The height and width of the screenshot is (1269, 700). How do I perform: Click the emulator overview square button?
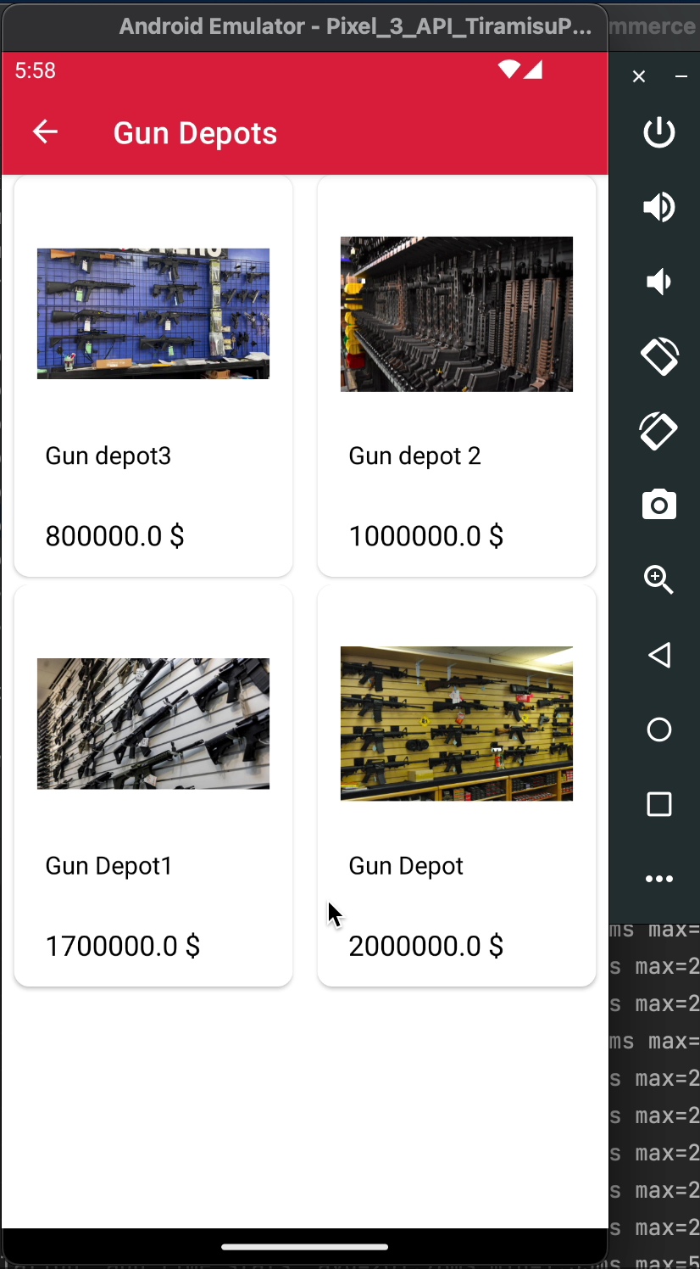(x=659, y=804)
